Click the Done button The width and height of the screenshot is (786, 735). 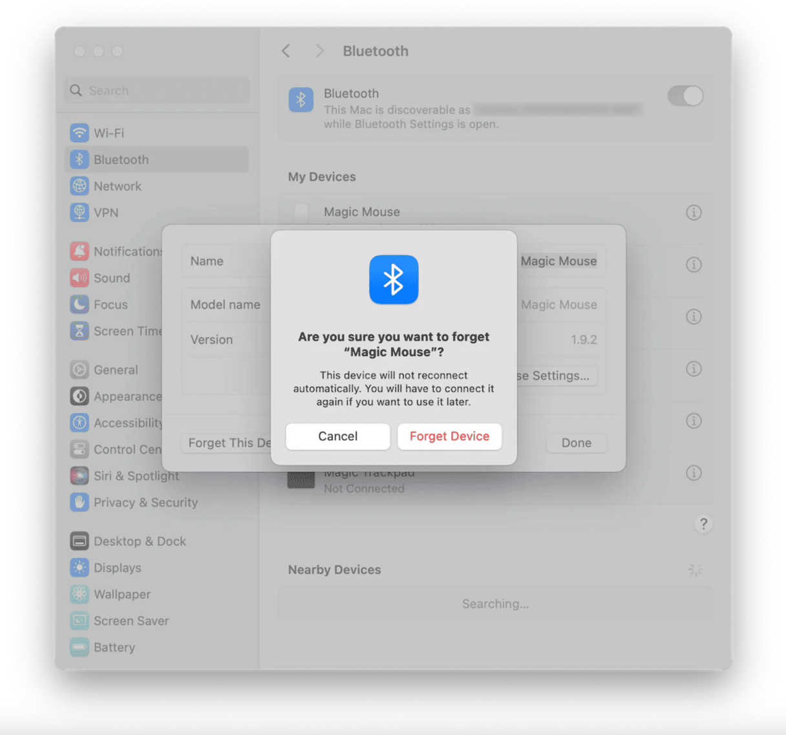point(576,443)
